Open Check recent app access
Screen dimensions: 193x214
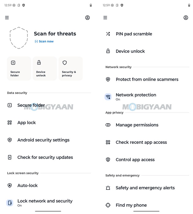[141, 142]
